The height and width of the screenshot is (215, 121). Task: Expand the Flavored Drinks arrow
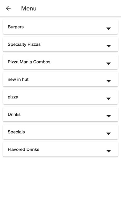109,151
